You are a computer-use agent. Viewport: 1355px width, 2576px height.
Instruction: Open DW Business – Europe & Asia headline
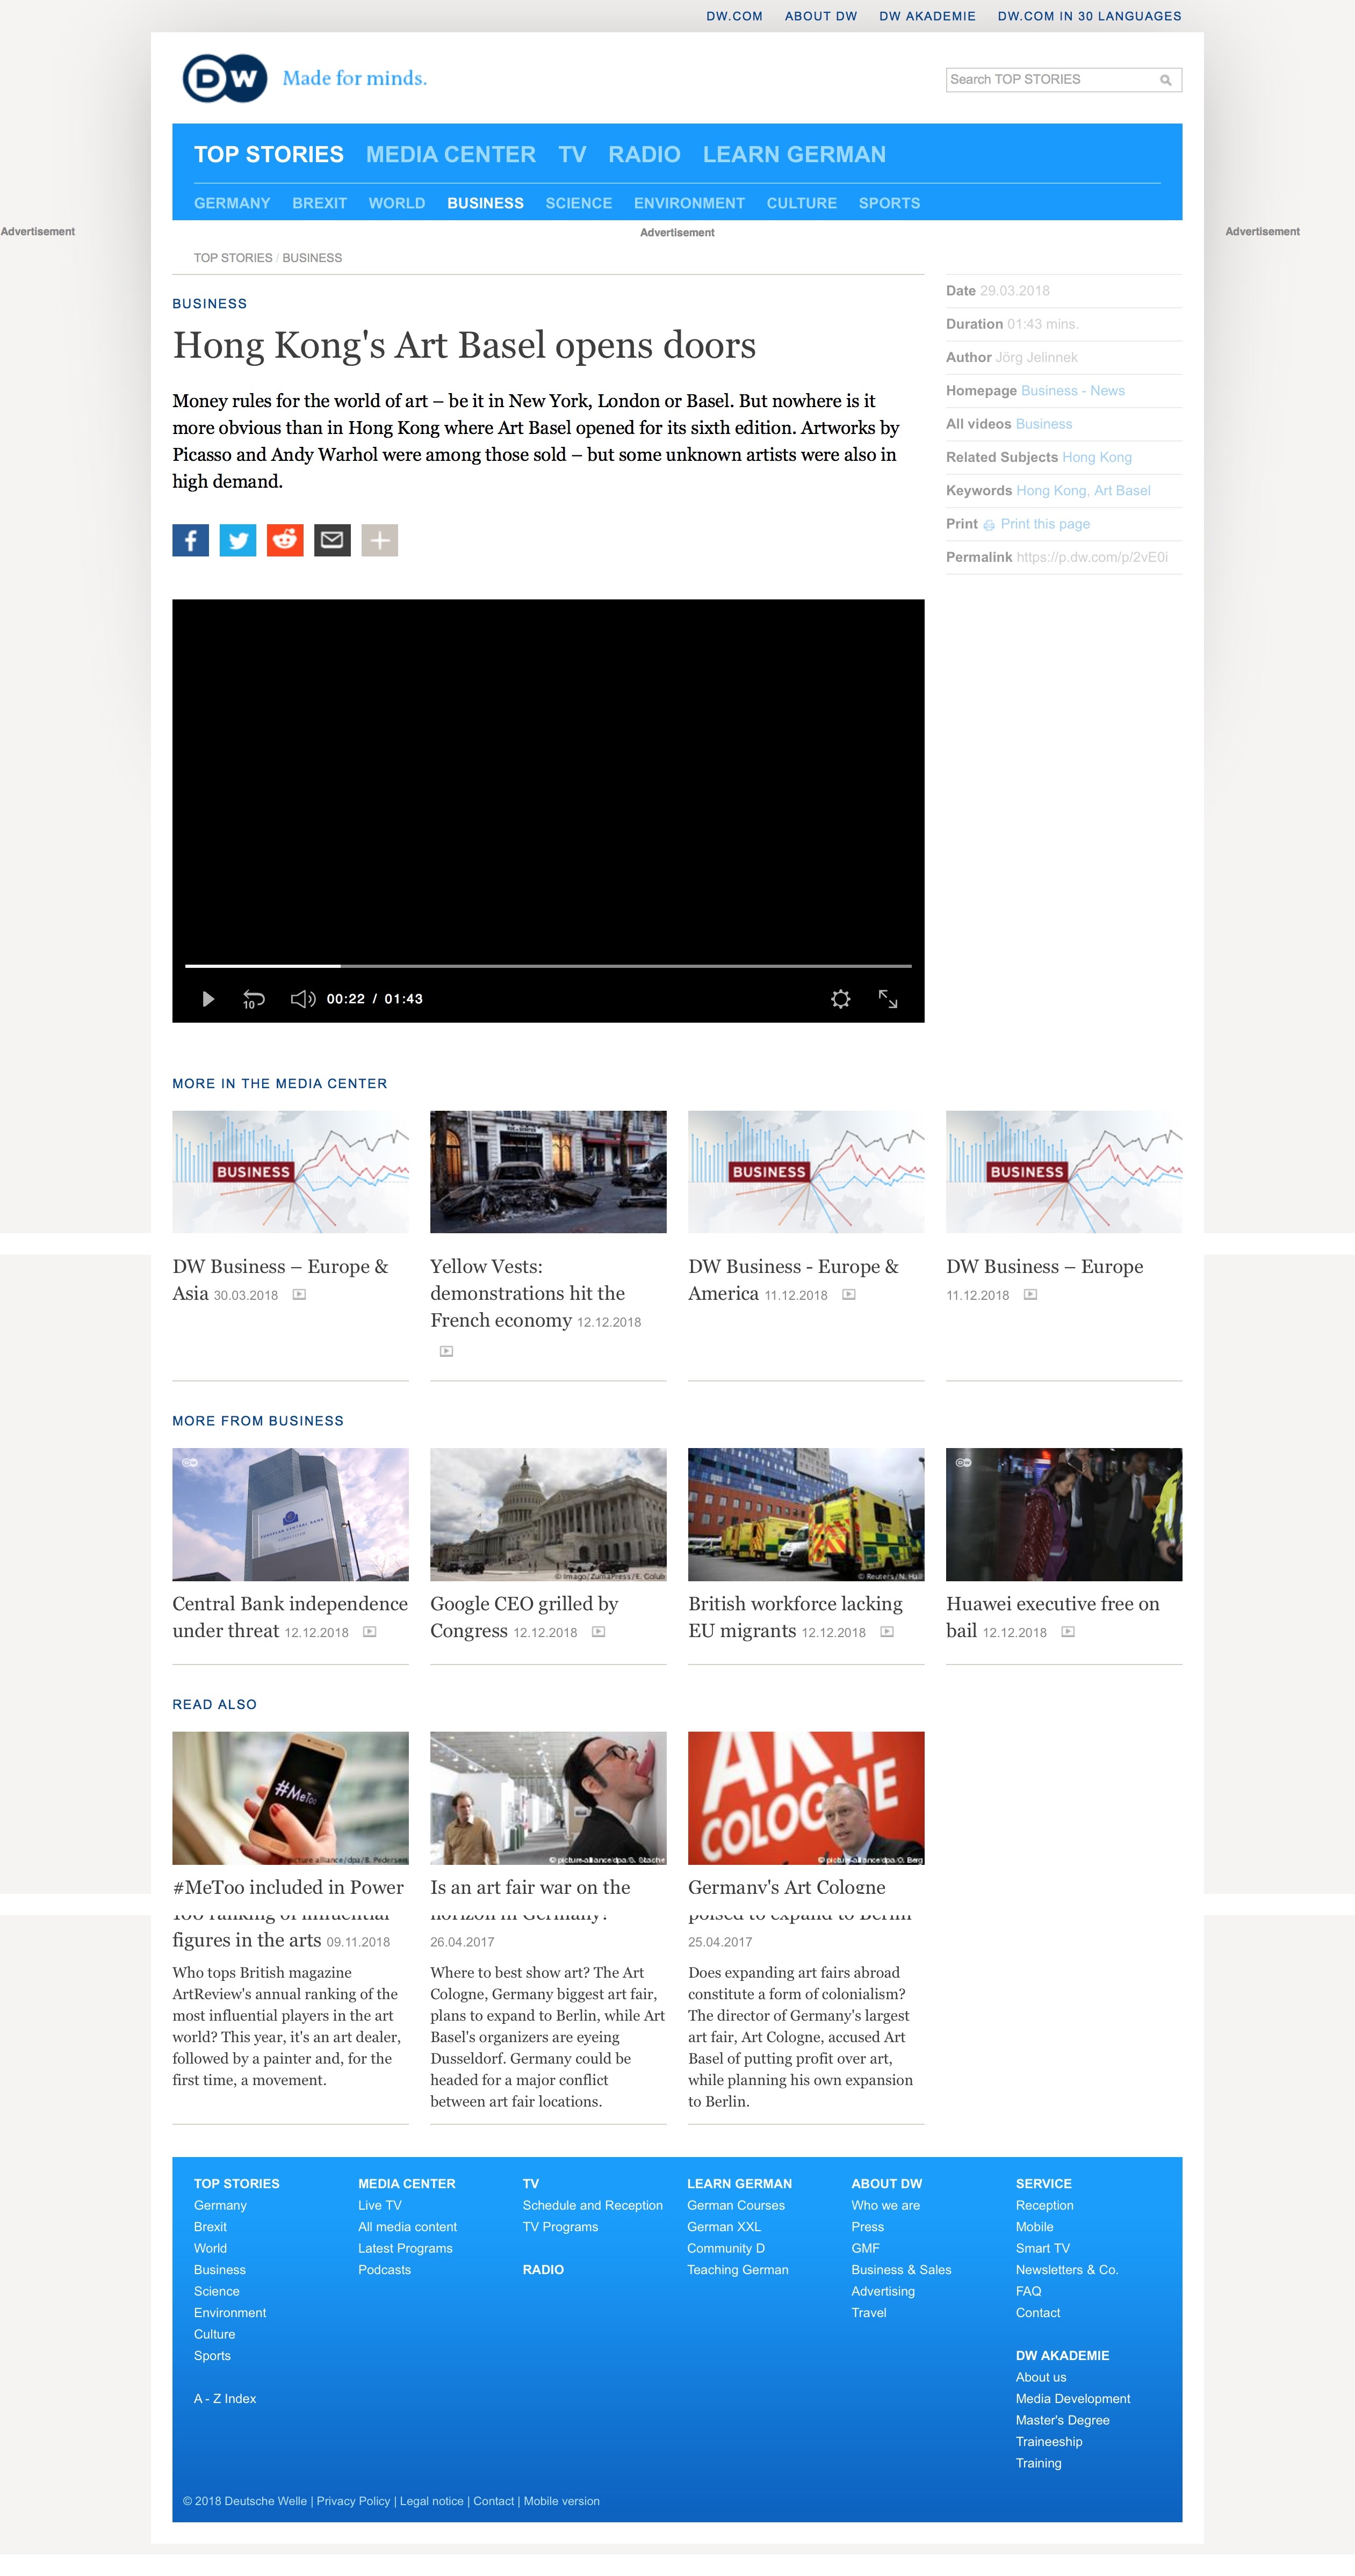[280, 1279]
